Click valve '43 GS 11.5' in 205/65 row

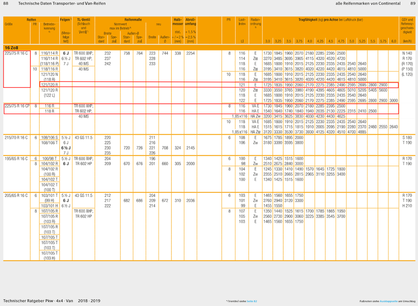(83, 196)
